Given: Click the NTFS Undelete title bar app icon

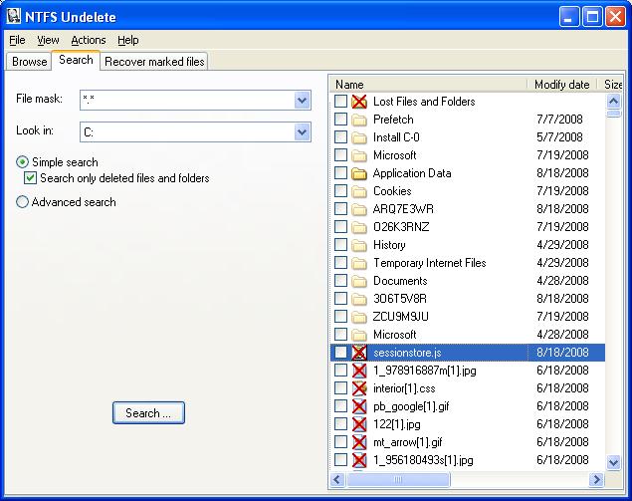Looking at the screenshot, I should [14, 17].
